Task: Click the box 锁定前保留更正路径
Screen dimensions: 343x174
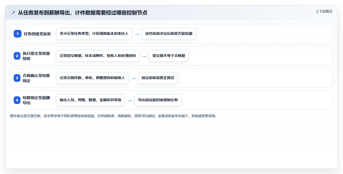Action: (x=158, y=78)
